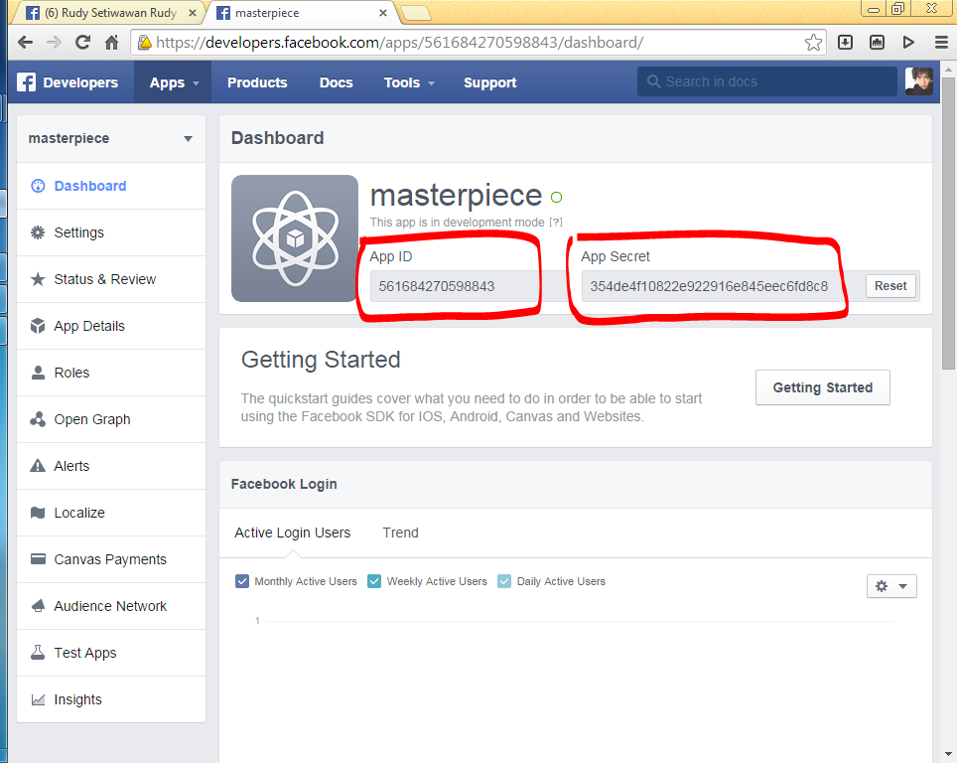The height and width of the screenshot is (763, 957).
Task: Toggle Daily Active Users checkbox
Action: coord(504,581)
